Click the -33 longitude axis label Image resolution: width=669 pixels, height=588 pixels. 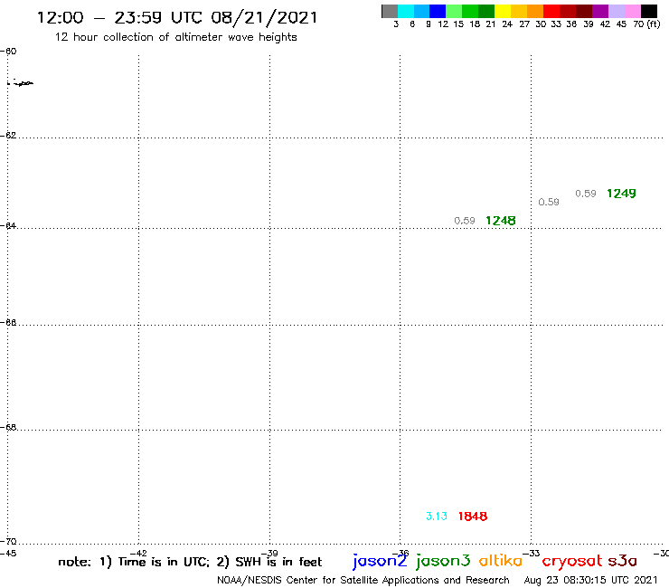532,554
